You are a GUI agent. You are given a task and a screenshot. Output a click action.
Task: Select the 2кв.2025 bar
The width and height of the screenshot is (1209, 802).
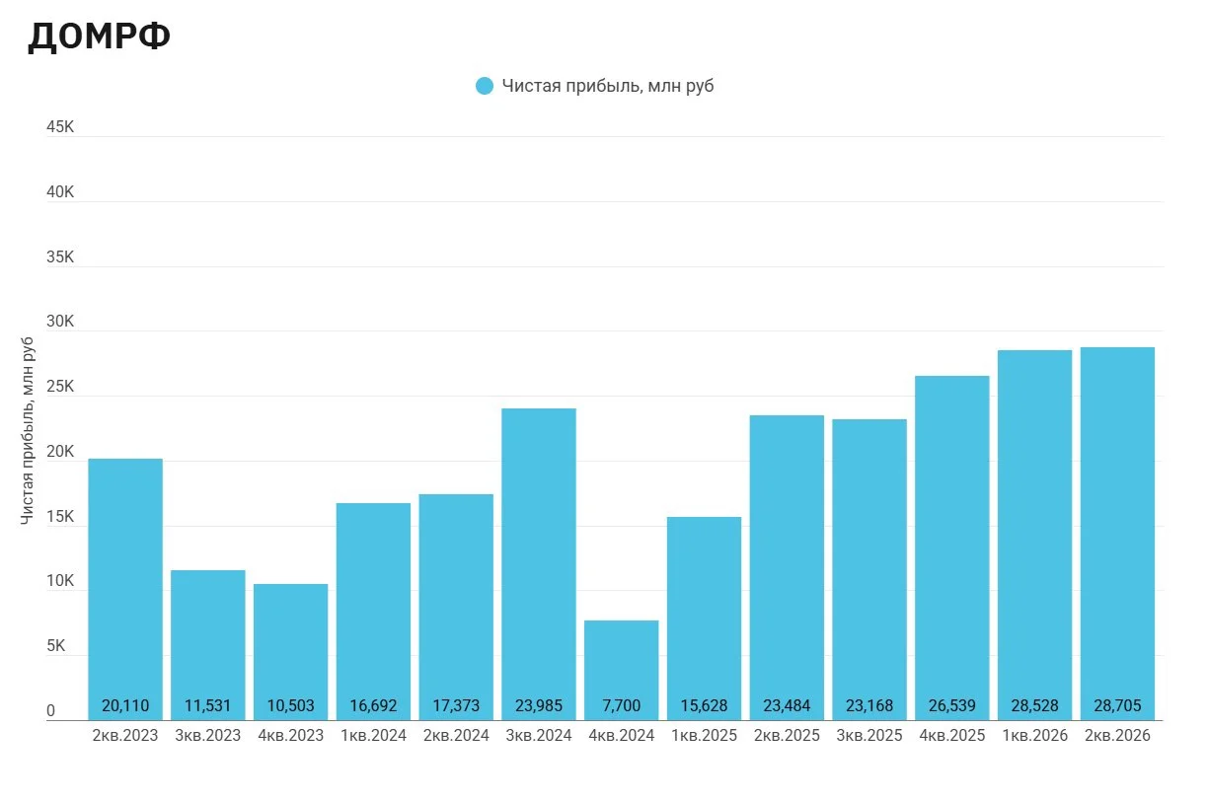coord(787,567)
